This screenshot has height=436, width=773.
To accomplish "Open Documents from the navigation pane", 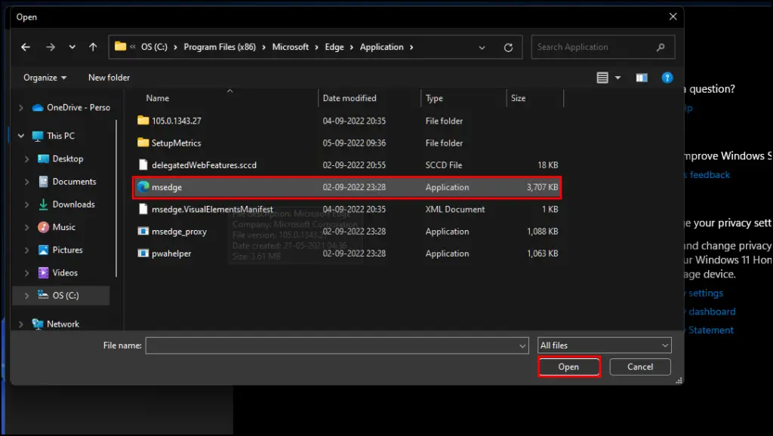I will coord(67,182).
